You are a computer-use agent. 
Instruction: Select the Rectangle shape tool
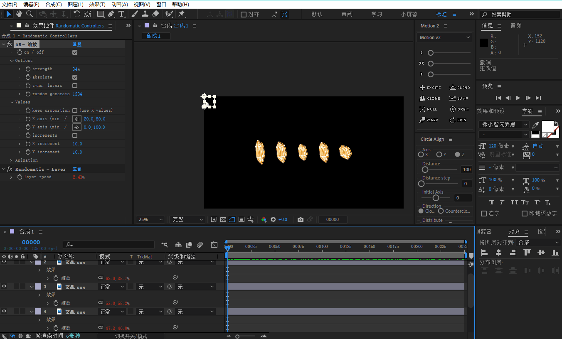(x=101, y=14)
